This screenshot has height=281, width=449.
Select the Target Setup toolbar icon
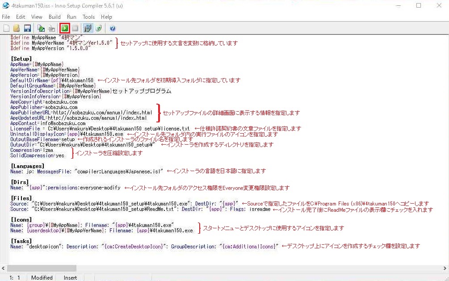88,28
